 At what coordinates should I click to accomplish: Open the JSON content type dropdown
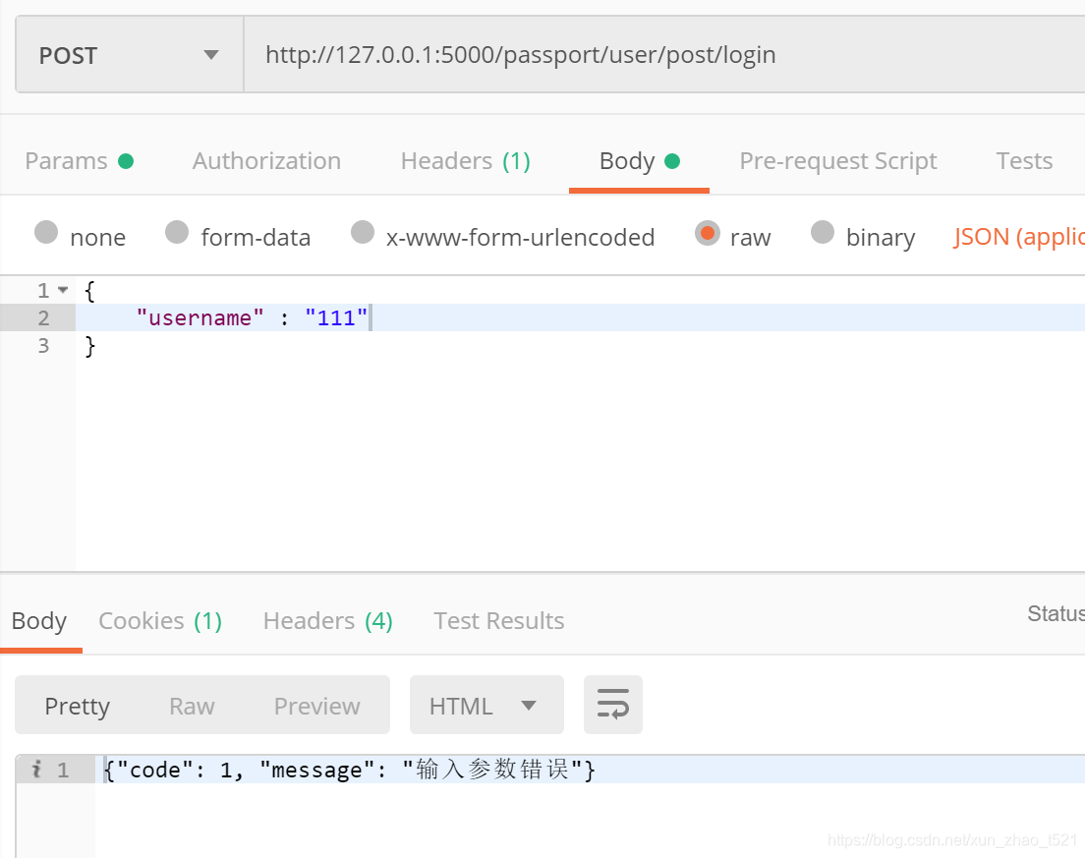[1018, 237]
